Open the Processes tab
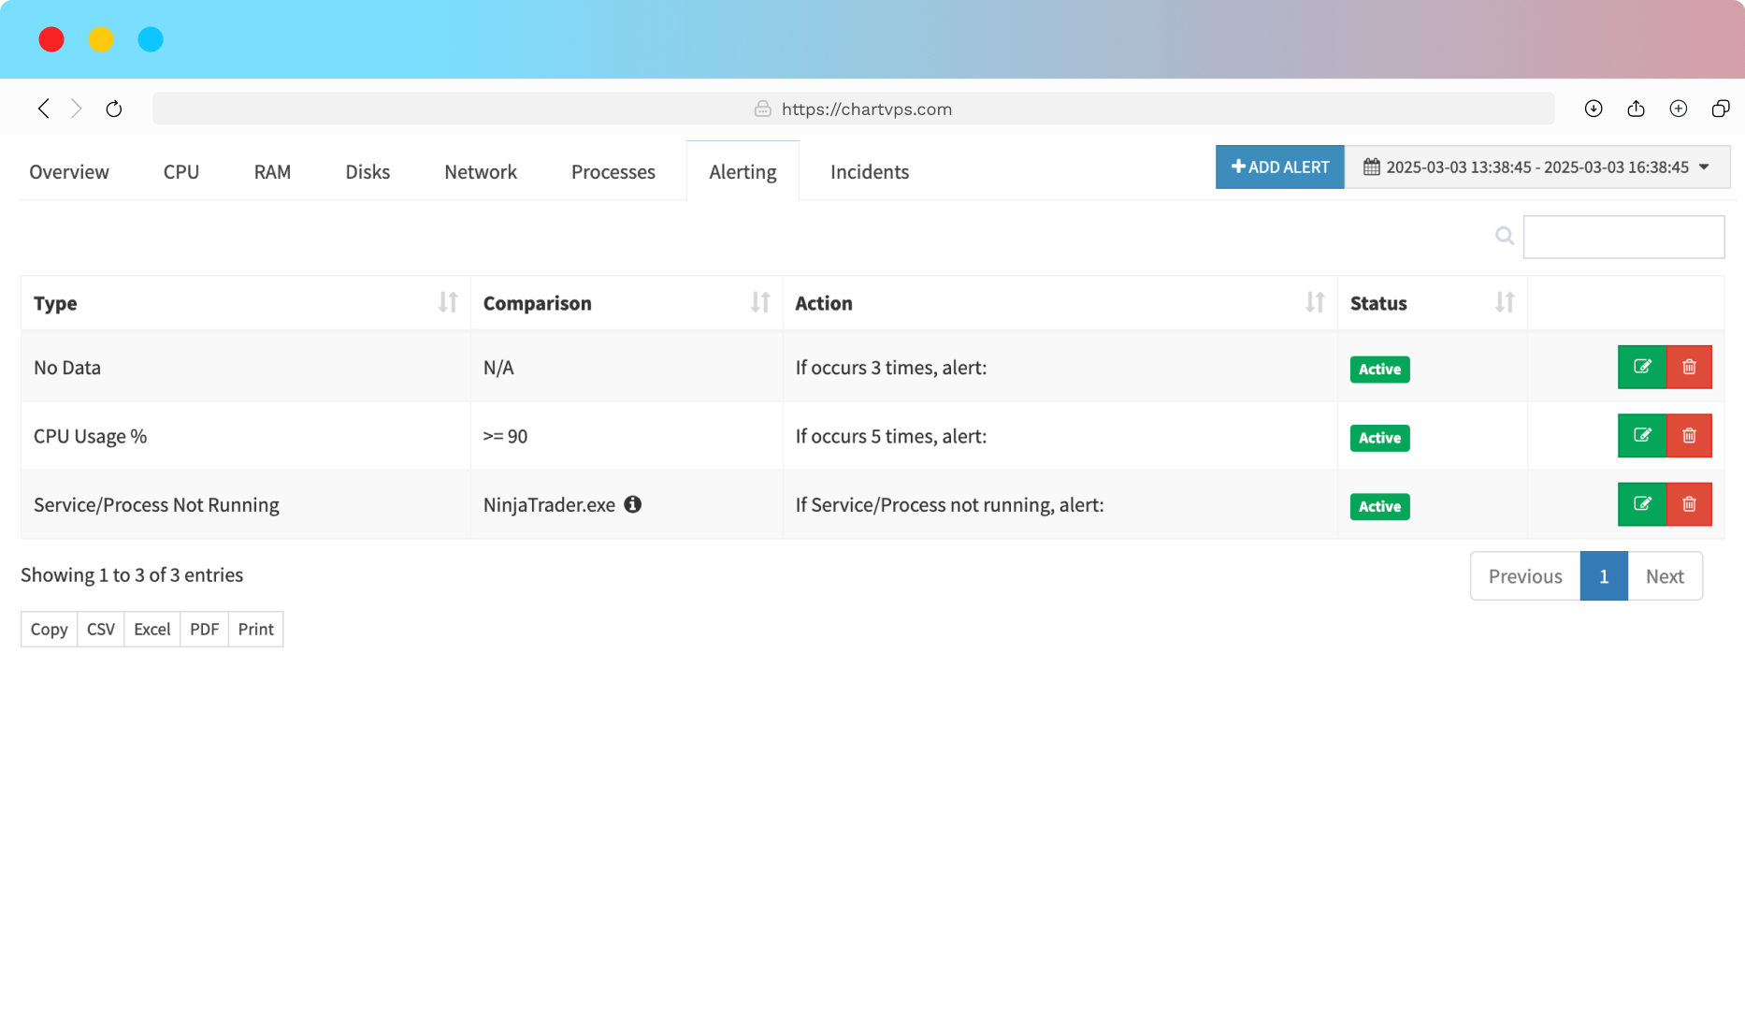Viewport: 1745px width, 1016px height. coord(613,172)
